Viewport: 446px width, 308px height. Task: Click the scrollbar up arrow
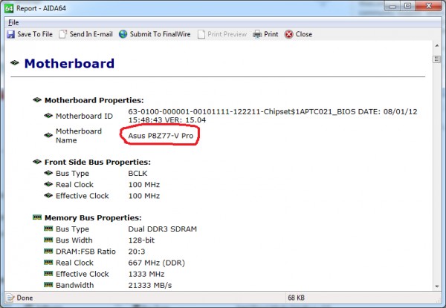(x=437, y=46)
